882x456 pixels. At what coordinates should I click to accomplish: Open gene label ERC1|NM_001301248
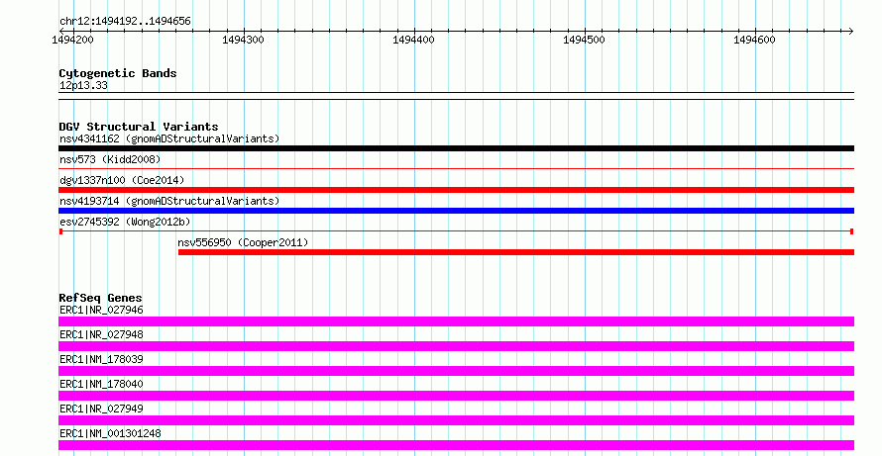click(x=110, y=433)
